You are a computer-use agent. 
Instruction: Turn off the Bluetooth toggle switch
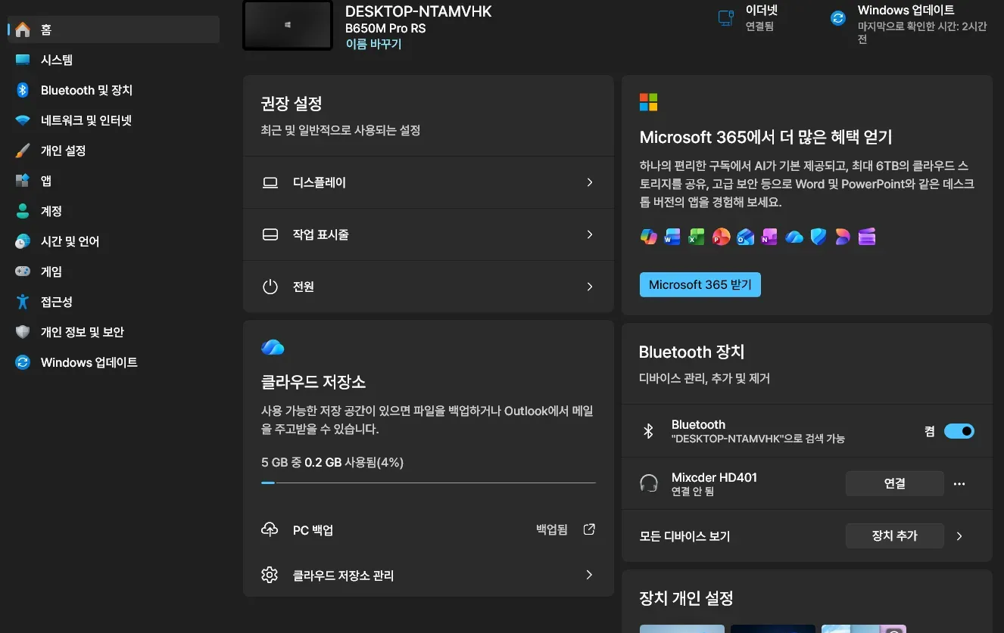pos(959,431)
